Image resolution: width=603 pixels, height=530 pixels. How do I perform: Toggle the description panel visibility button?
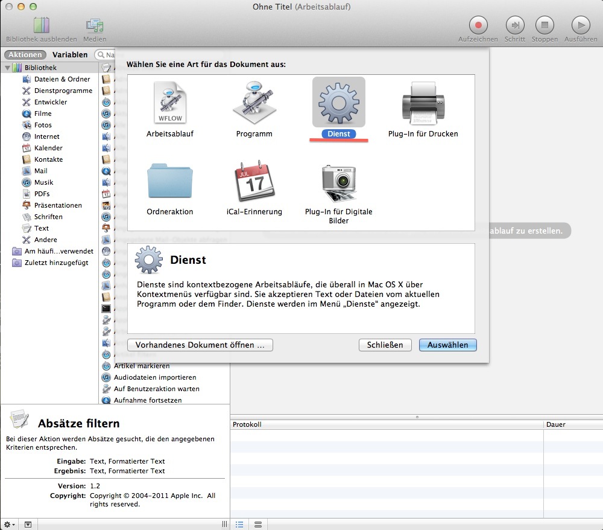click(x=28, y=525)
